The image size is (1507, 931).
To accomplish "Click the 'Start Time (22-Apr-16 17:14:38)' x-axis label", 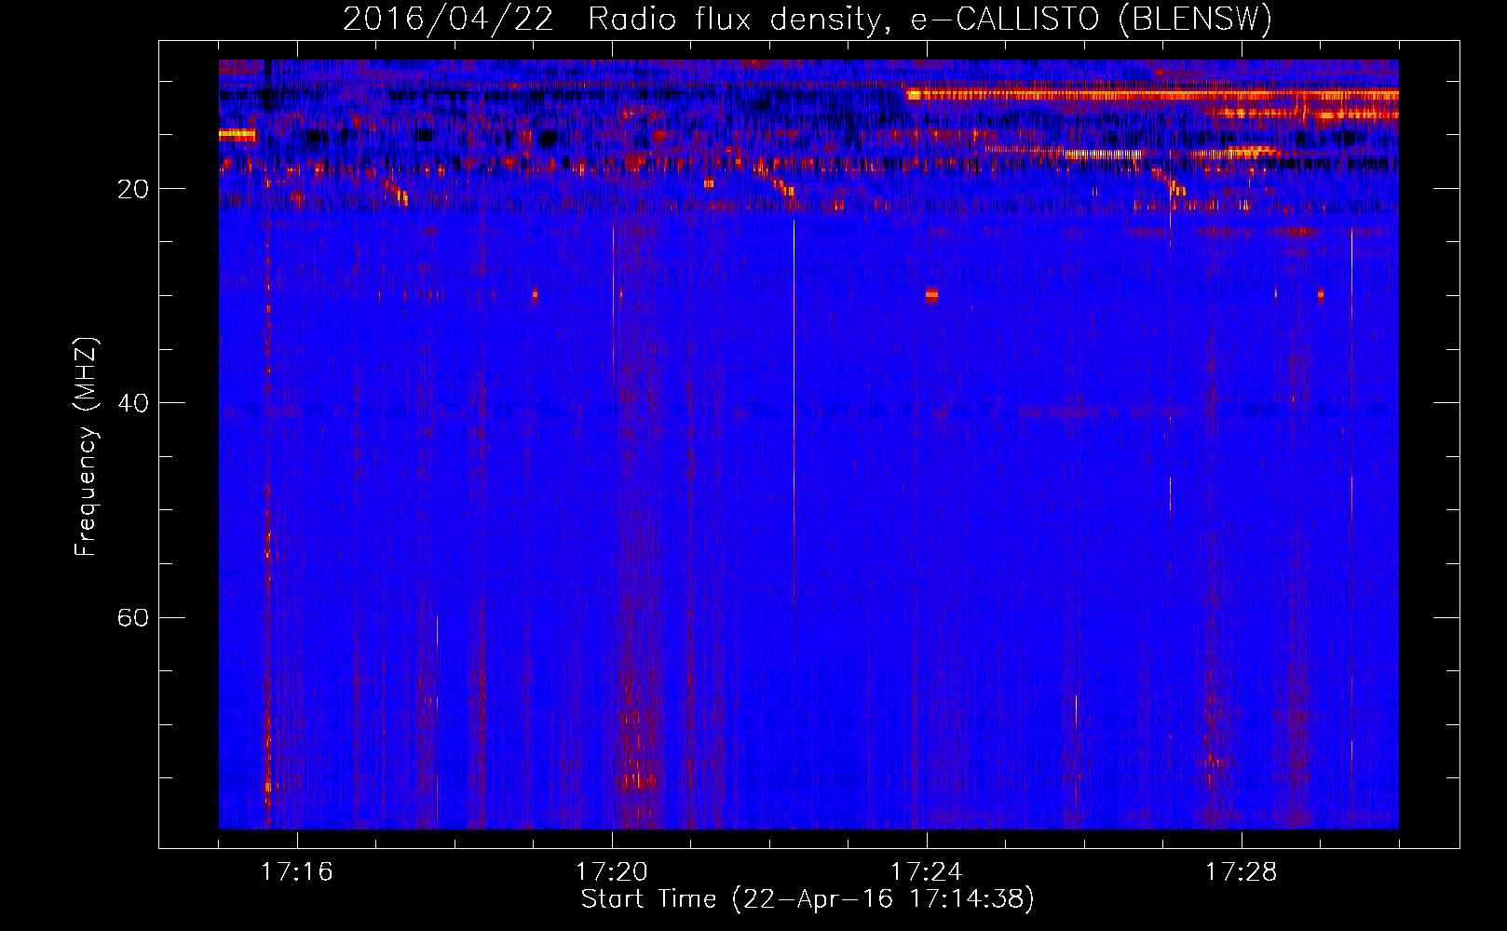I will click(808, 899).
